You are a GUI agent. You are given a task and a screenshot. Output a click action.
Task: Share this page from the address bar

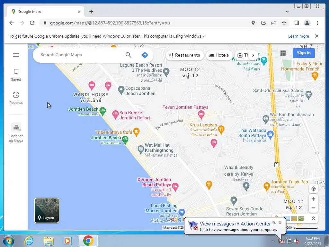coord(274,23)
